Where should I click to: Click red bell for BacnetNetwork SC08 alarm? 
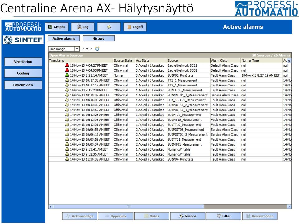tap(67, 70)
